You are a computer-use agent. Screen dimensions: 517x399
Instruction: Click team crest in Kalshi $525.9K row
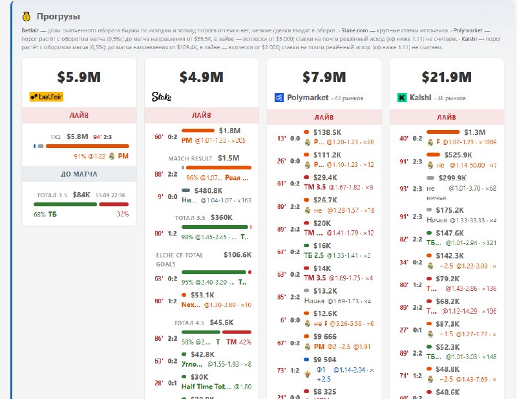430,165
